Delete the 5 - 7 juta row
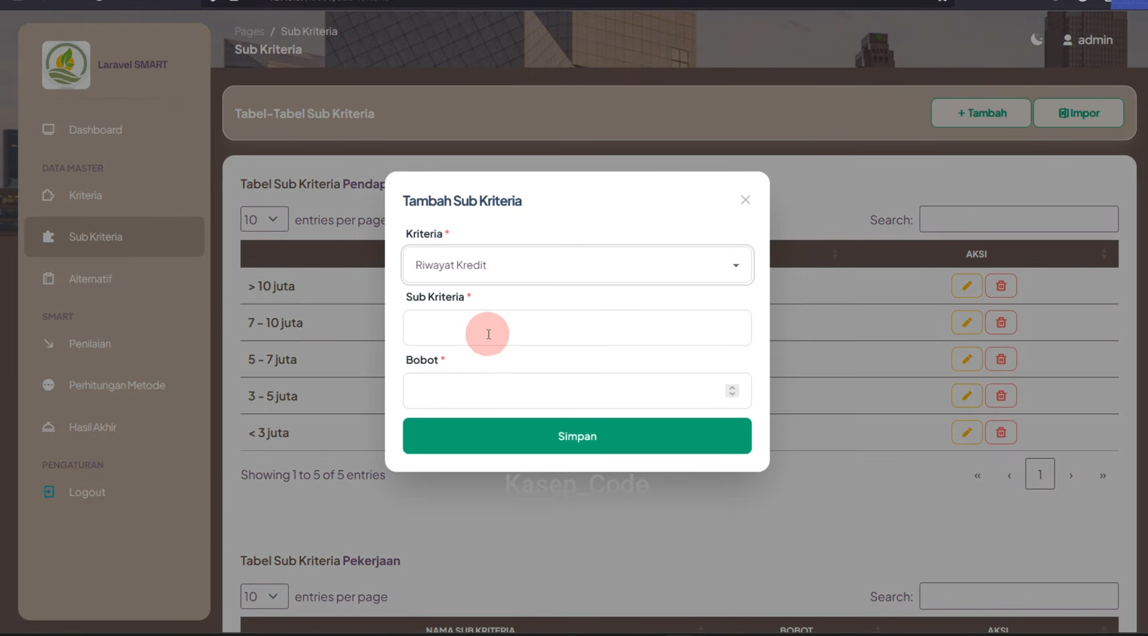The width and height of the screenshot is (1148, 636). point(1001,359)
